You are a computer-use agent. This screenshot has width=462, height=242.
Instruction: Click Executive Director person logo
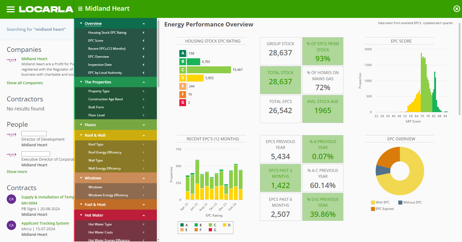point(12,155)
